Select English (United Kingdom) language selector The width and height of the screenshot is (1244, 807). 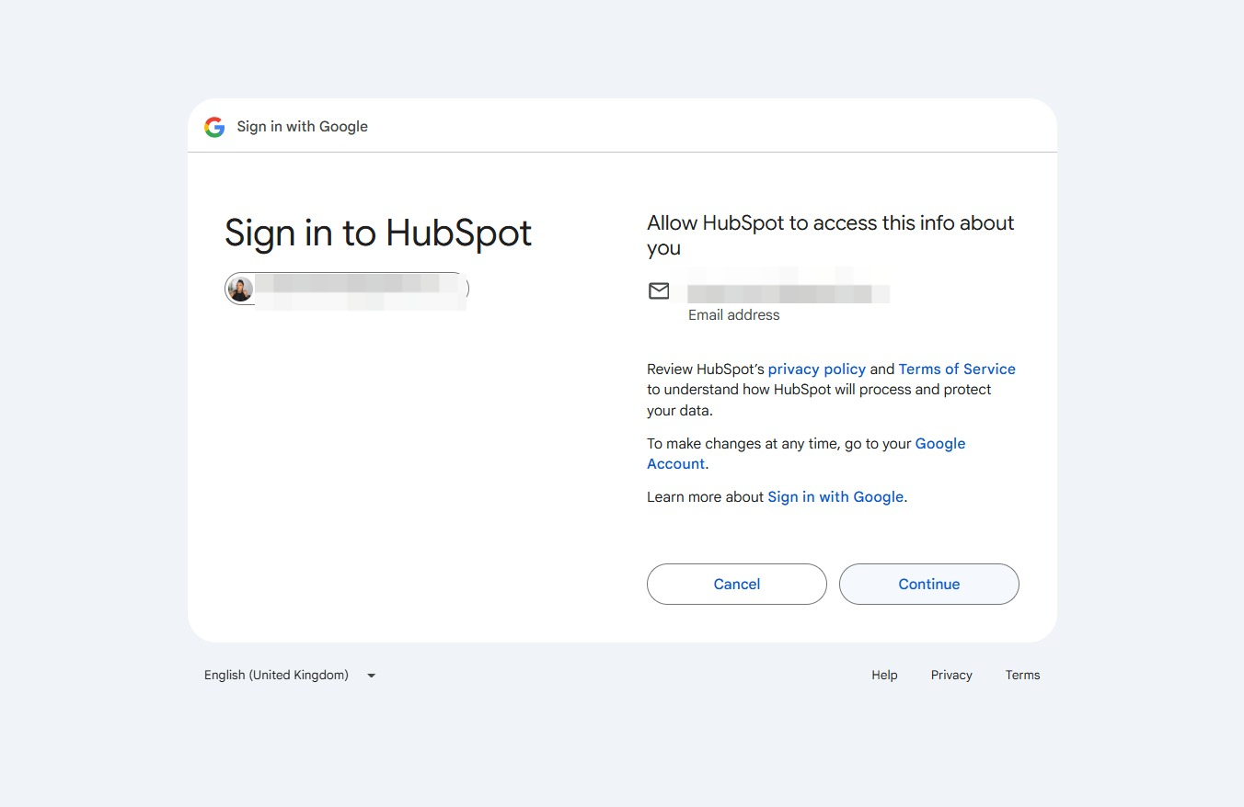click(291, 676)
